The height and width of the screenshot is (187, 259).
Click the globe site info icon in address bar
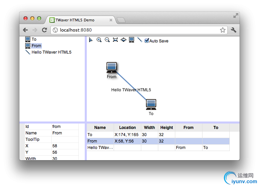[55, 30]
